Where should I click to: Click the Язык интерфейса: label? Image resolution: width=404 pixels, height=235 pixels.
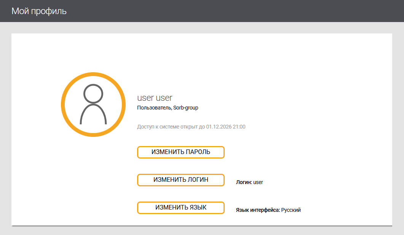click(x=258, y=210)
